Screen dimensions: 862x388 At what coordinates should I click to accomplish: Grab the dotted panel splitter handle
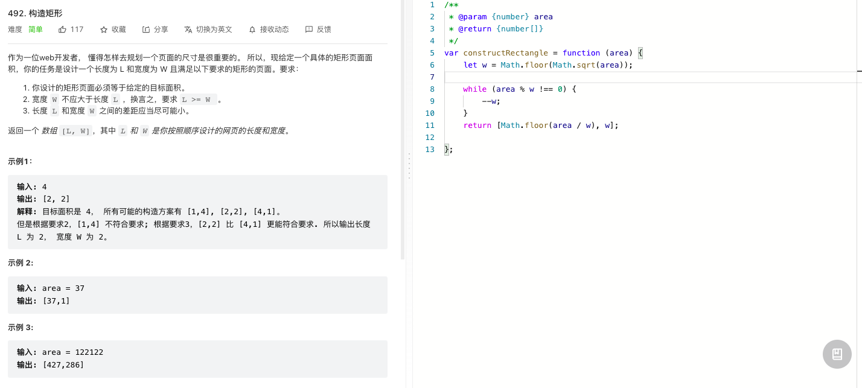(x=409, y=165)
